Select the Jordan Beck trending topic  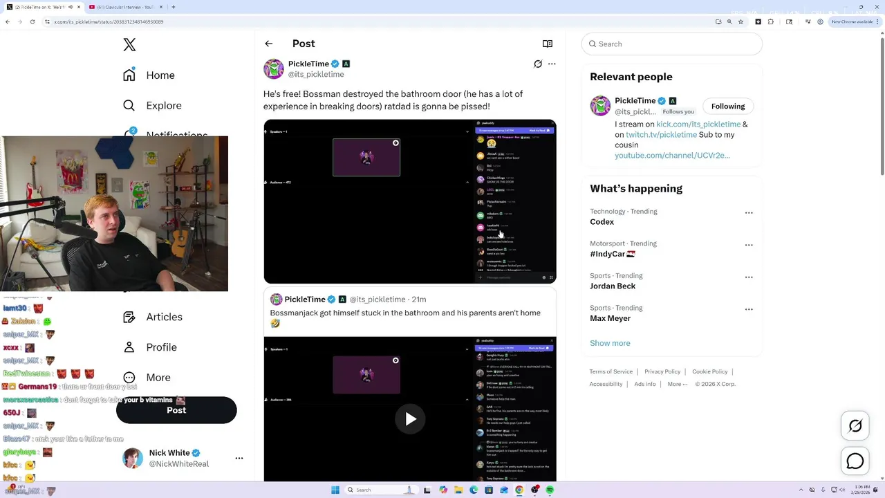click(x=613, y=286)
